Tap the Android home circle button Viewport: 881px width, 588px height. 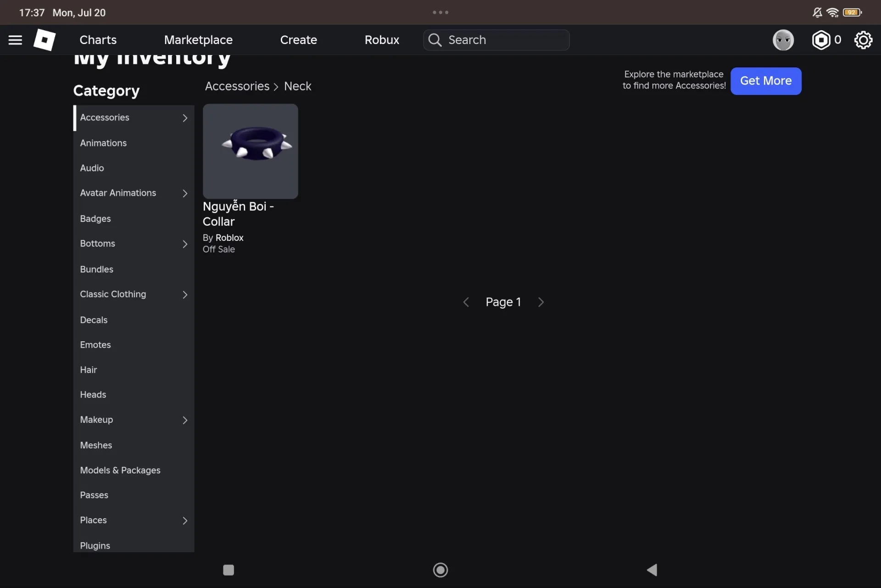click(440, 570)
